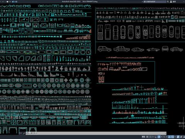
Task: Expand the quick access toolbar dropdown arrow
Action: pos(10,2)
